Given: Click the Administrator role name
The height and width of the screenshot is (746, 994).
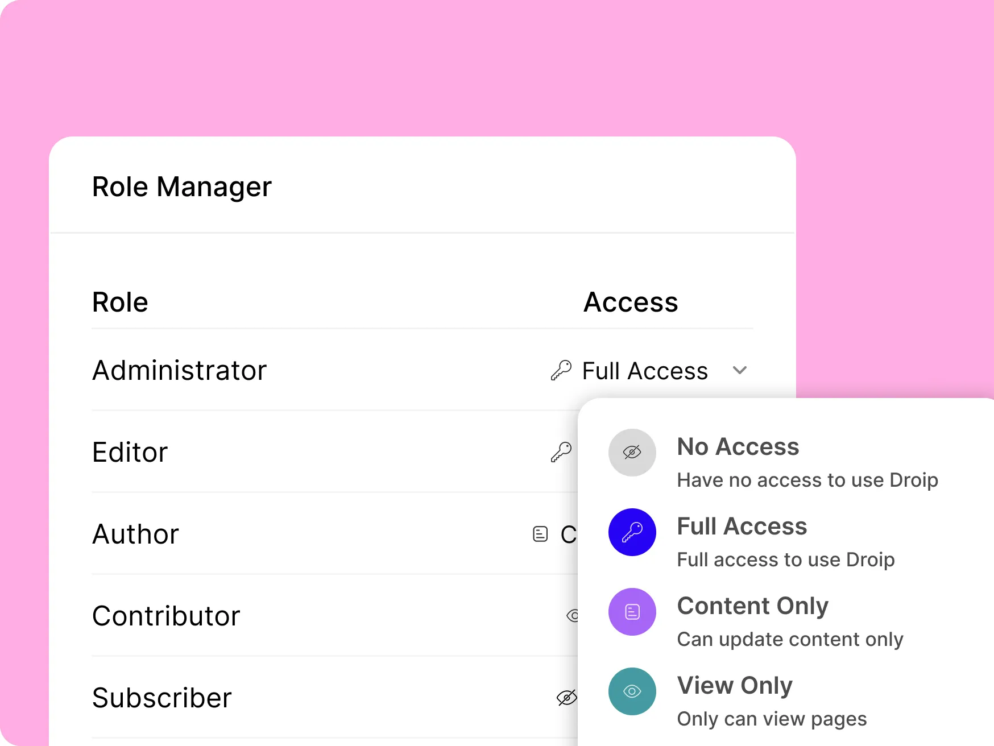Looking at the screenshot, I should pos(179,370).
